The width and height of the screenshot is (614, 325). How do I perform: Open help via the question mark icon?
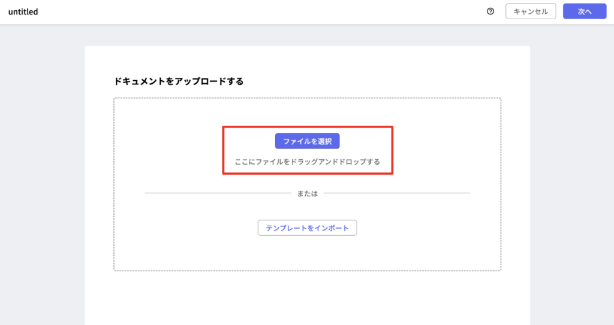[x=490, y=11]
